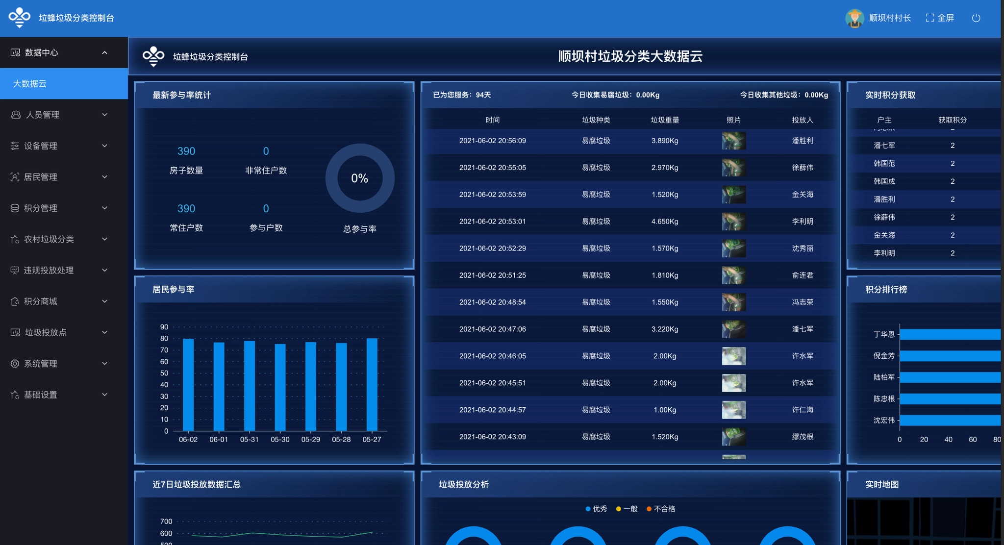Viewport: 1004px width, 545px height.
Task: Click the 0% 总参与率 donut chart
Action: [360, 178]
